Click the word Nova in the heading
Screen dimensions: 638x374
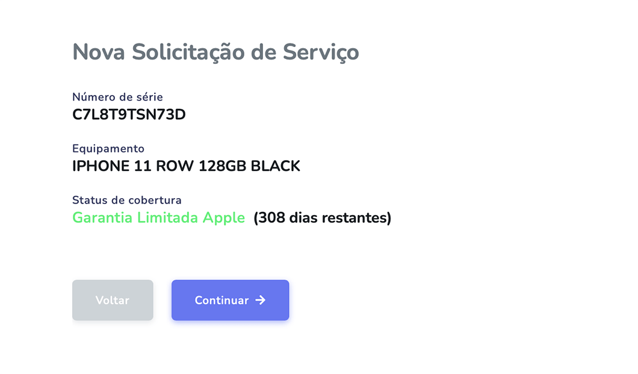(99, 52)
